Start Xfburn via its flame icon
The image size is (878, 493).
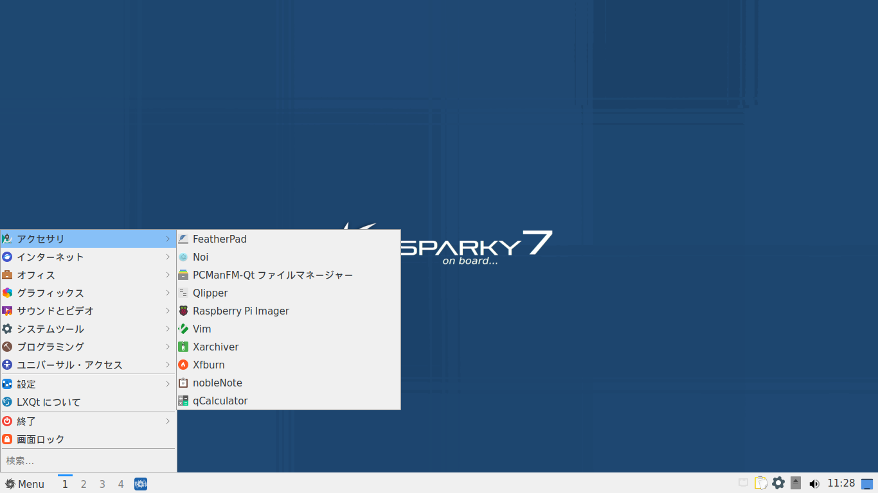[183, 365]
